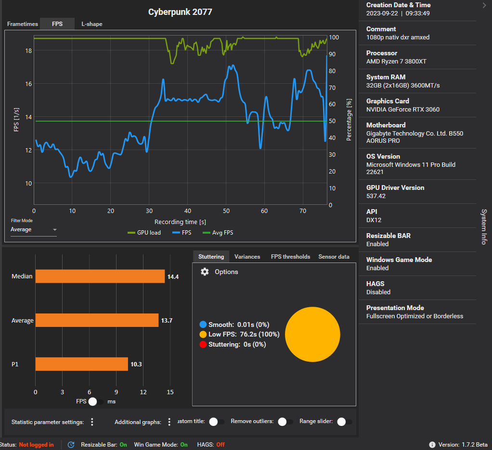492x450 pixels.
Task: Click the Average value '13.7'
Action: point(167,321)
